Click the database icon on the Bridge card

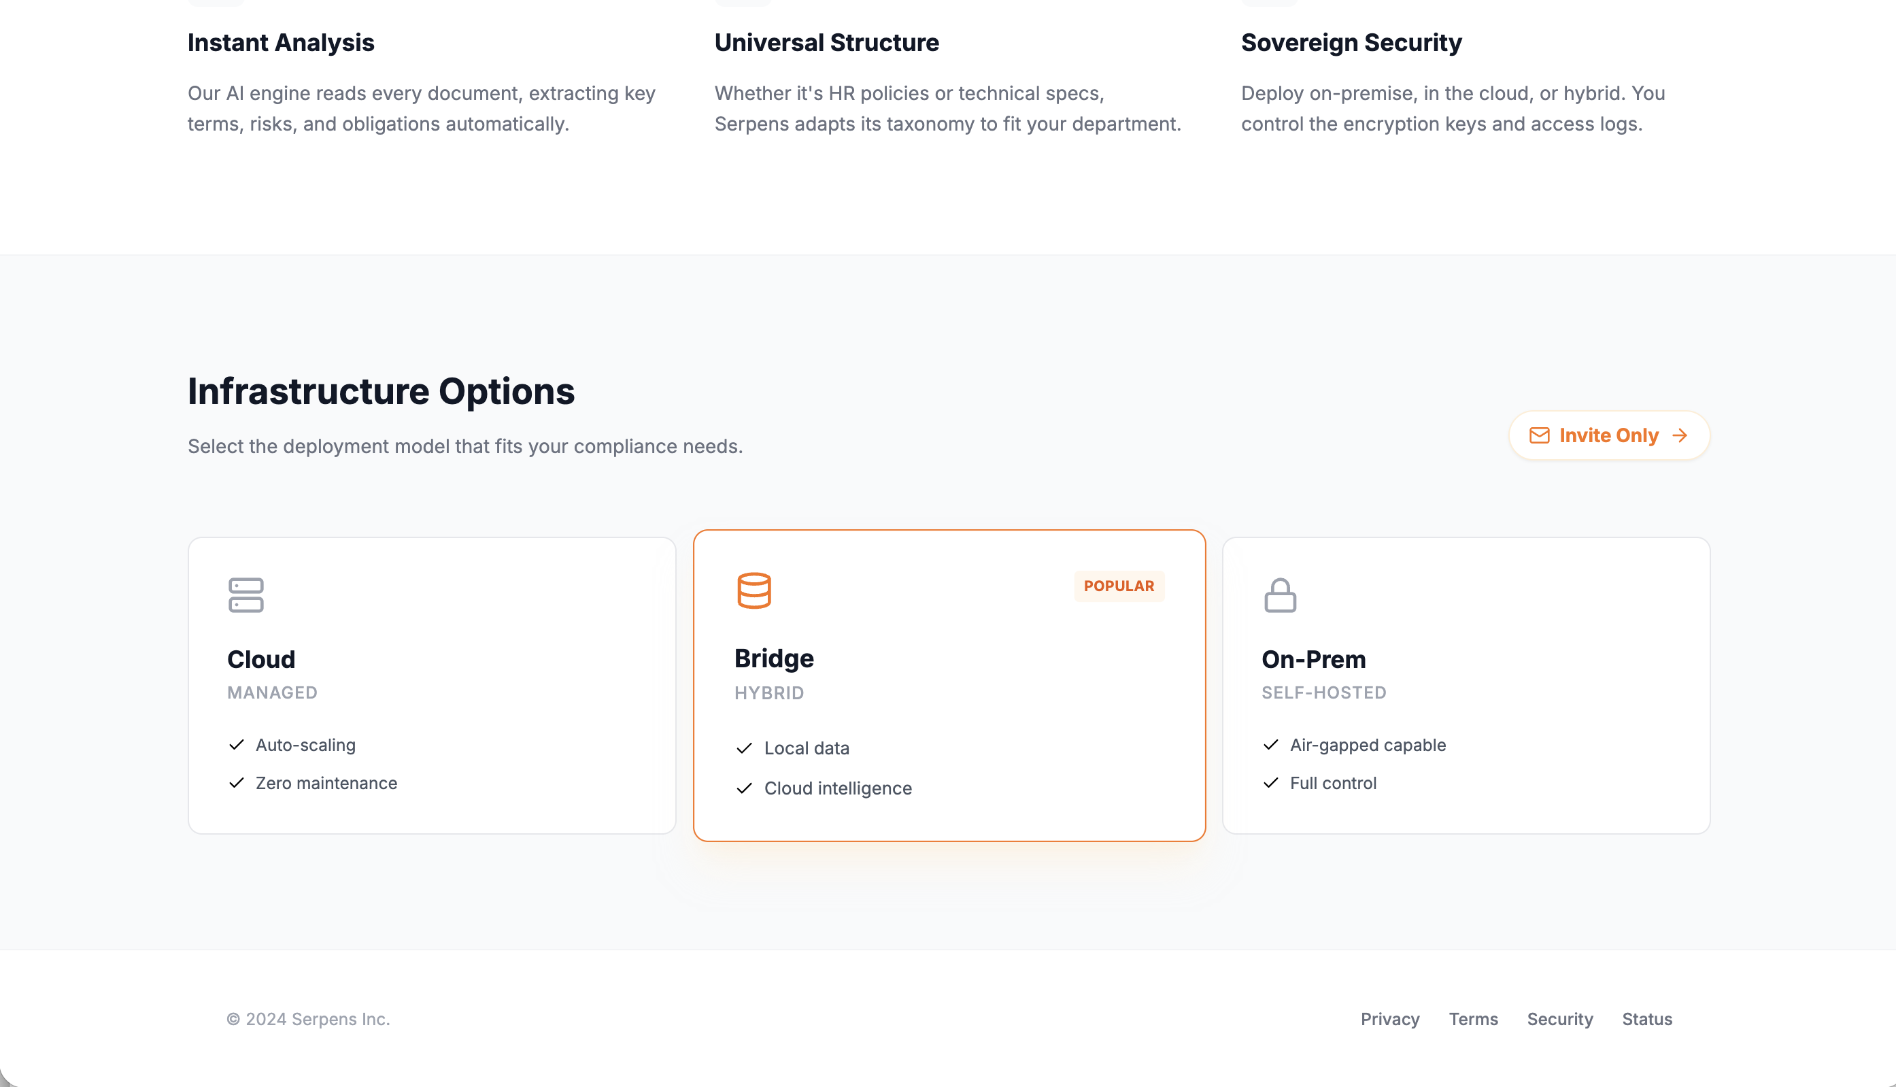754,590
